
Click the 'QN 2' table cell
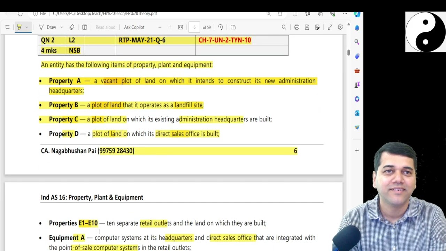coord(52,40)
